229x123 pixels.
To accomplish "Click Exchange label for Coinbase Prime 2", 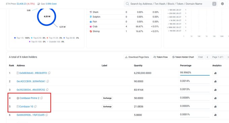I will [107, 98].
